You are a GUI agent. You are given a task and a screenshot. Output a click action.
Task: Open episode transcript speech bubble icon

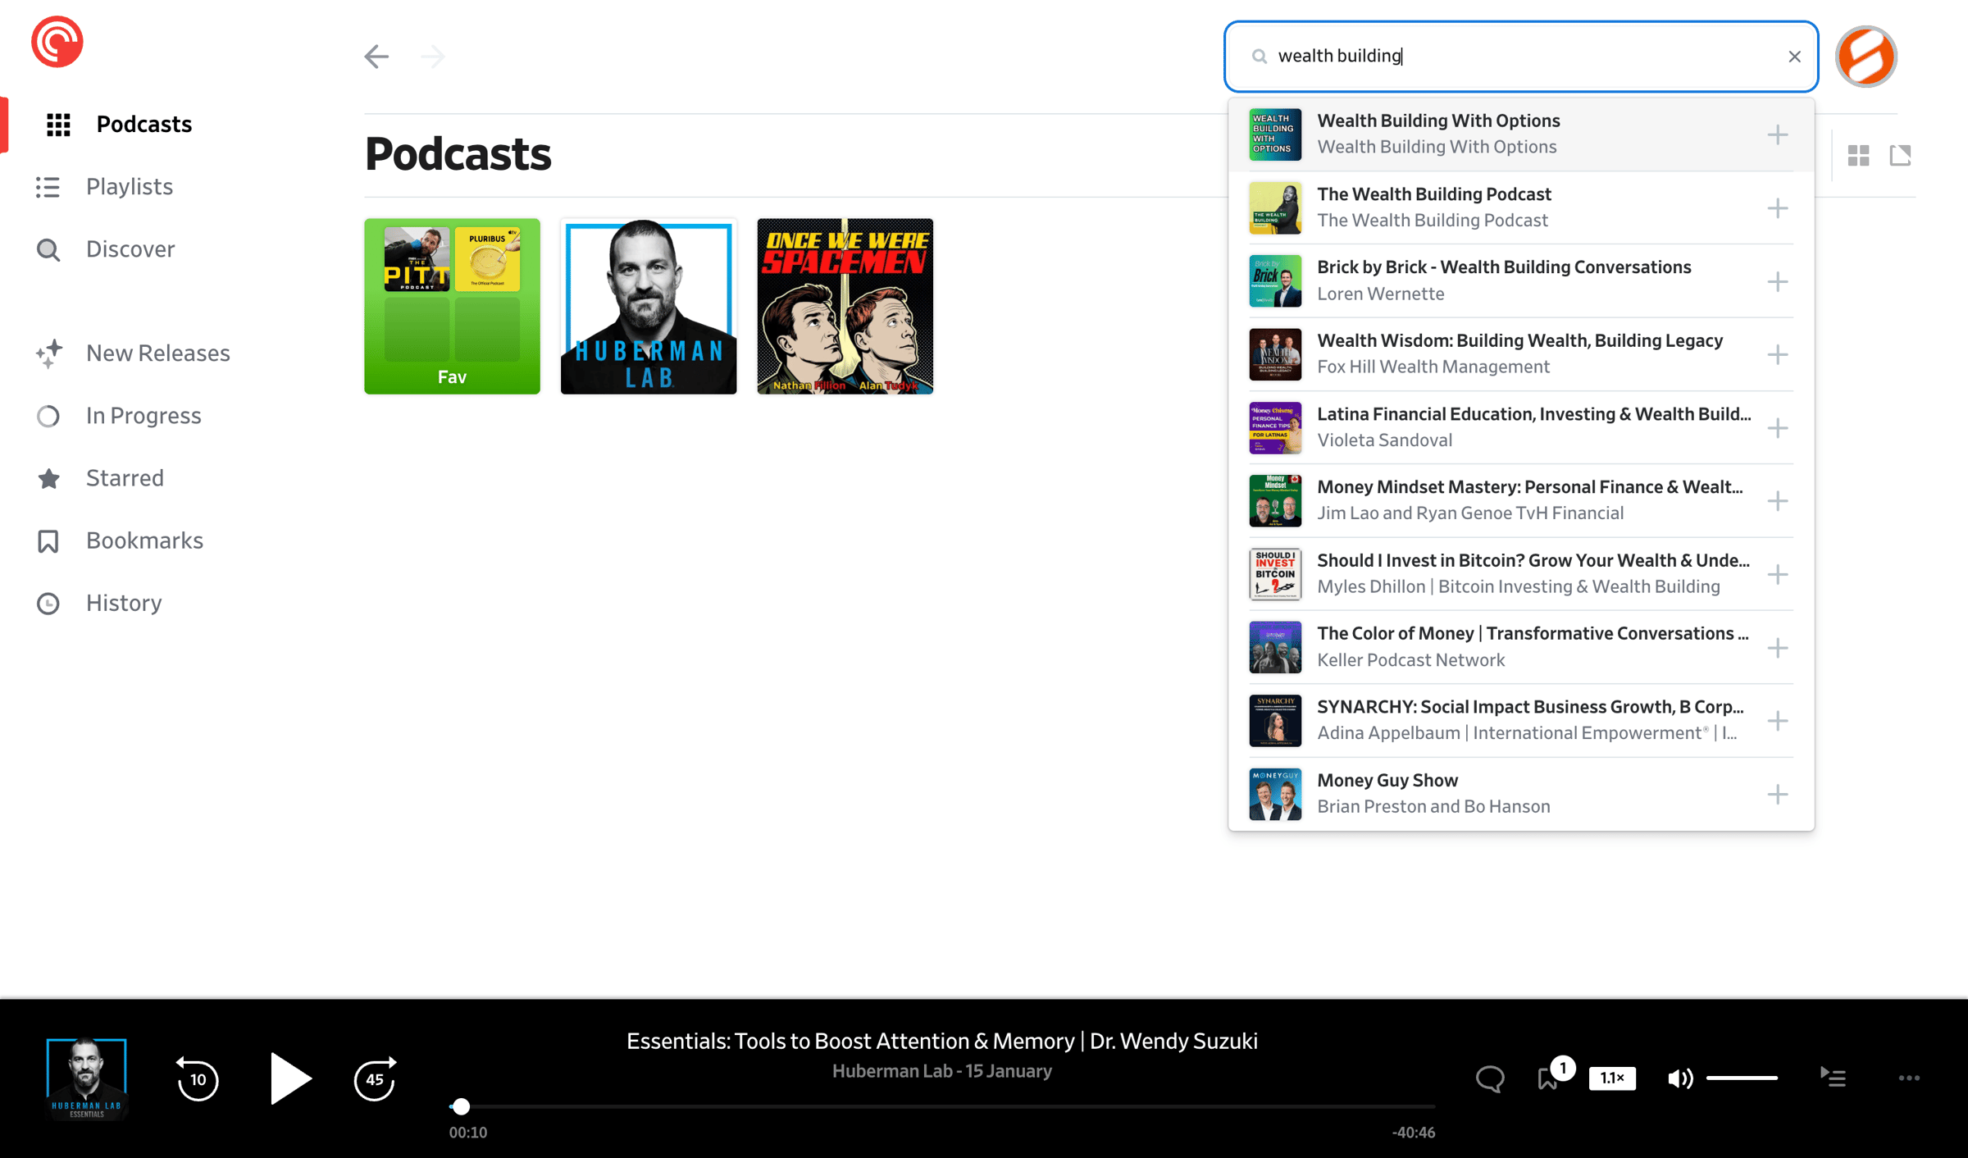tap(1490, 1078)
